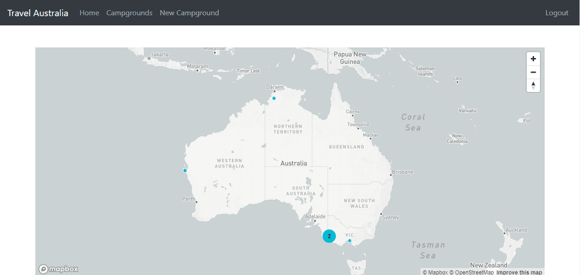Open the cluster marker labeled 2
580x275 pixels.
[329, 236]
